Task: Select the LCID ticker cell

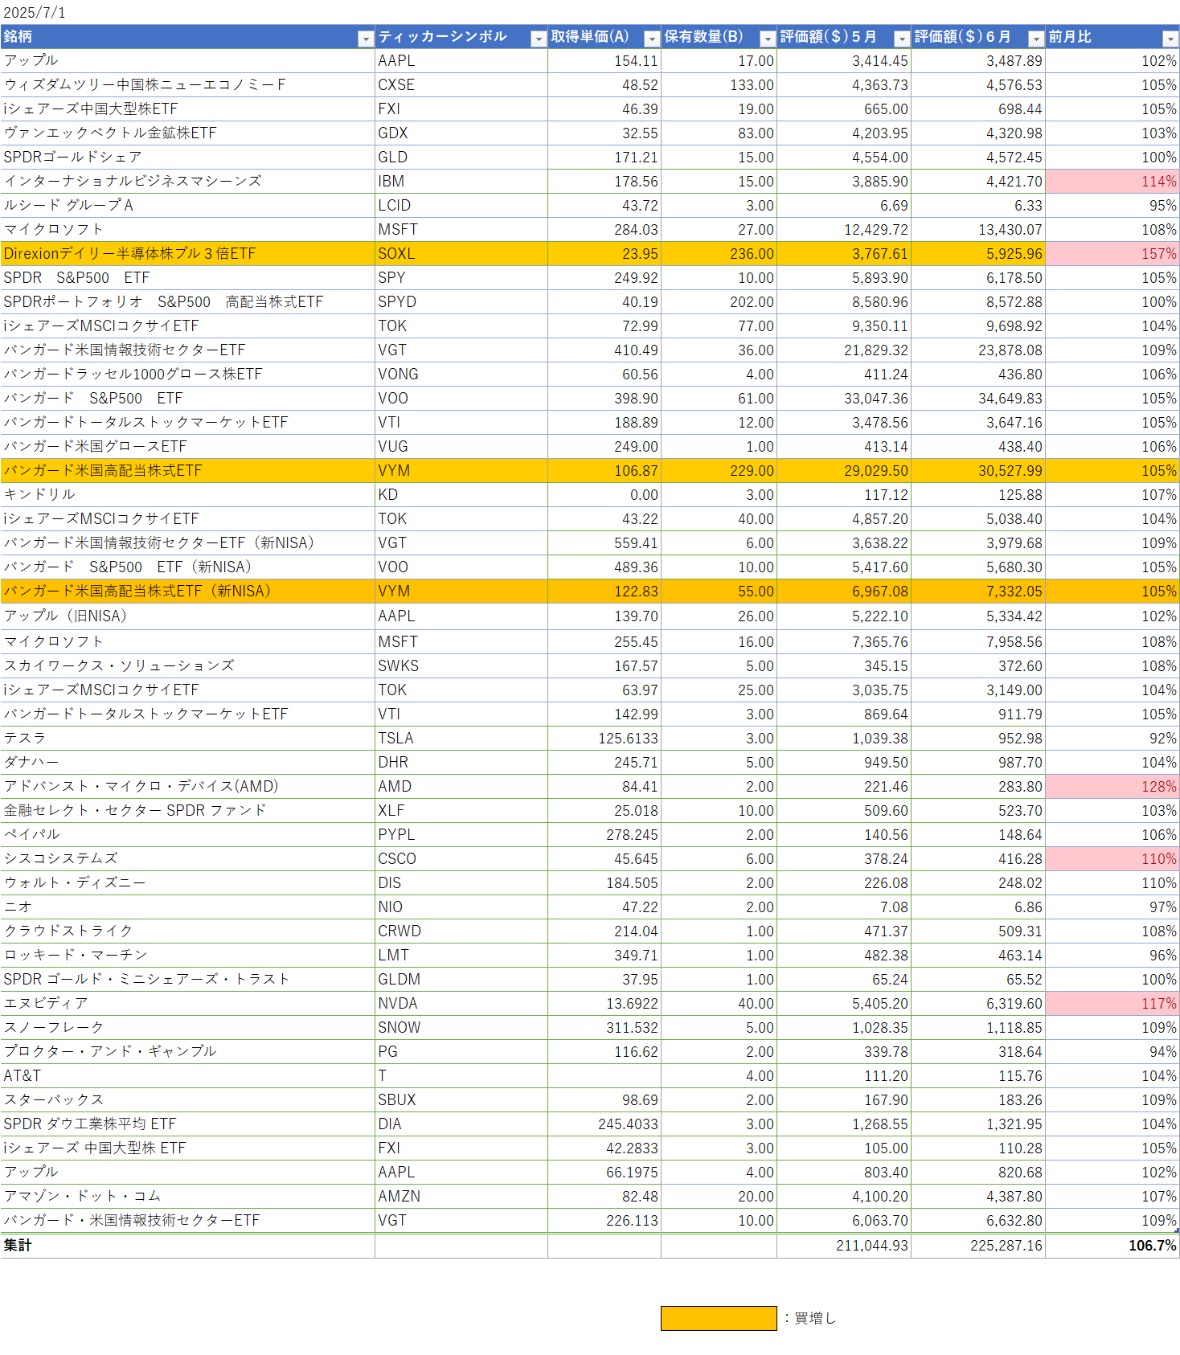Action: tap(461, 206)
